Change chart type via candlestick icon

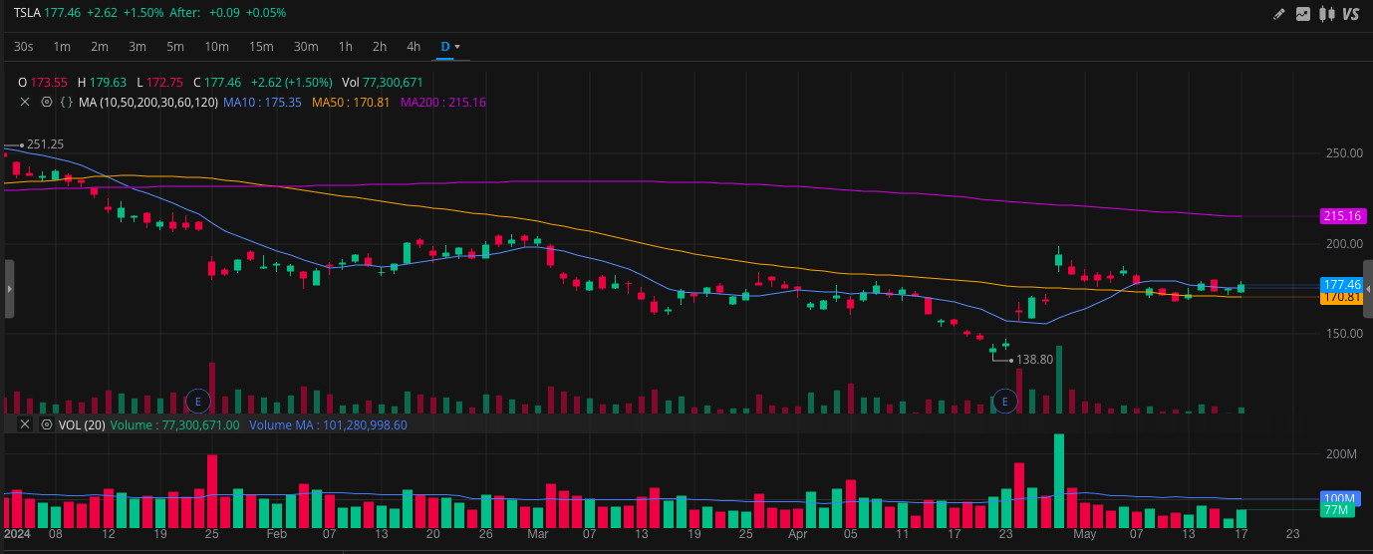(1327, 14)
